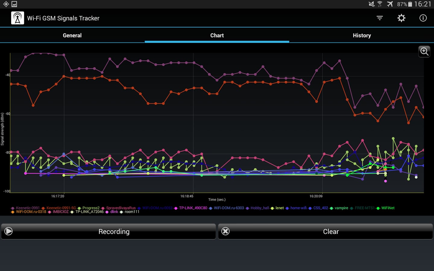The image size is (434, 271).
Task: Open settings gear in action bar
Action: [401, 18]
